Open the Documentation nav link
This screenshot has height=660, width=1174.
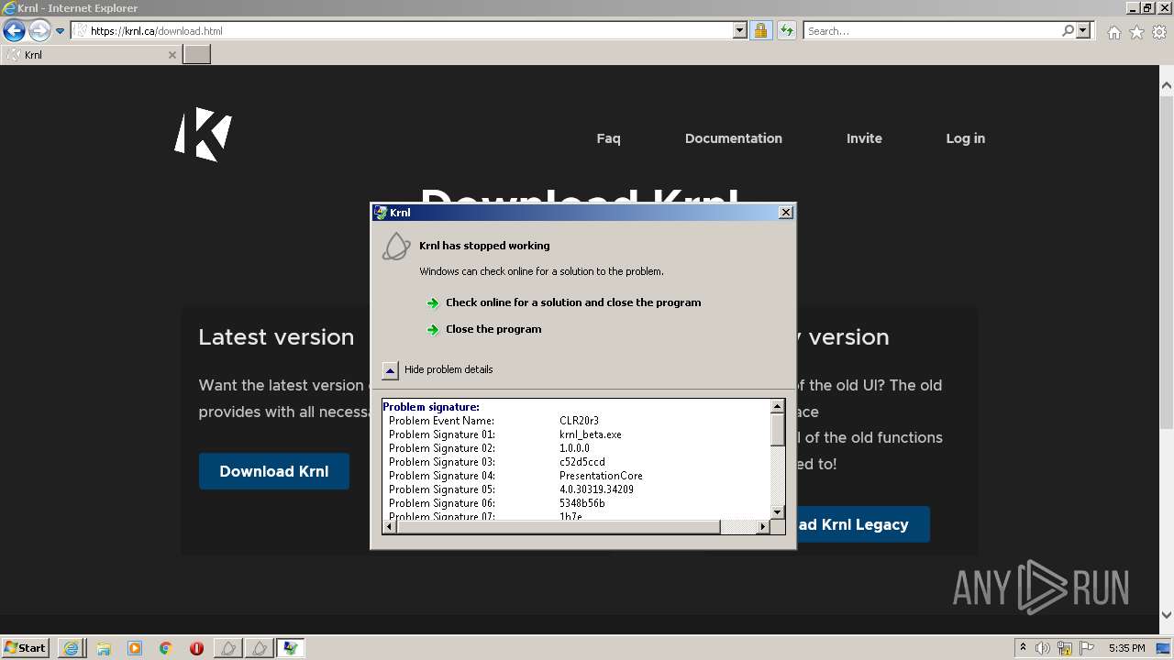click(734, 138)
